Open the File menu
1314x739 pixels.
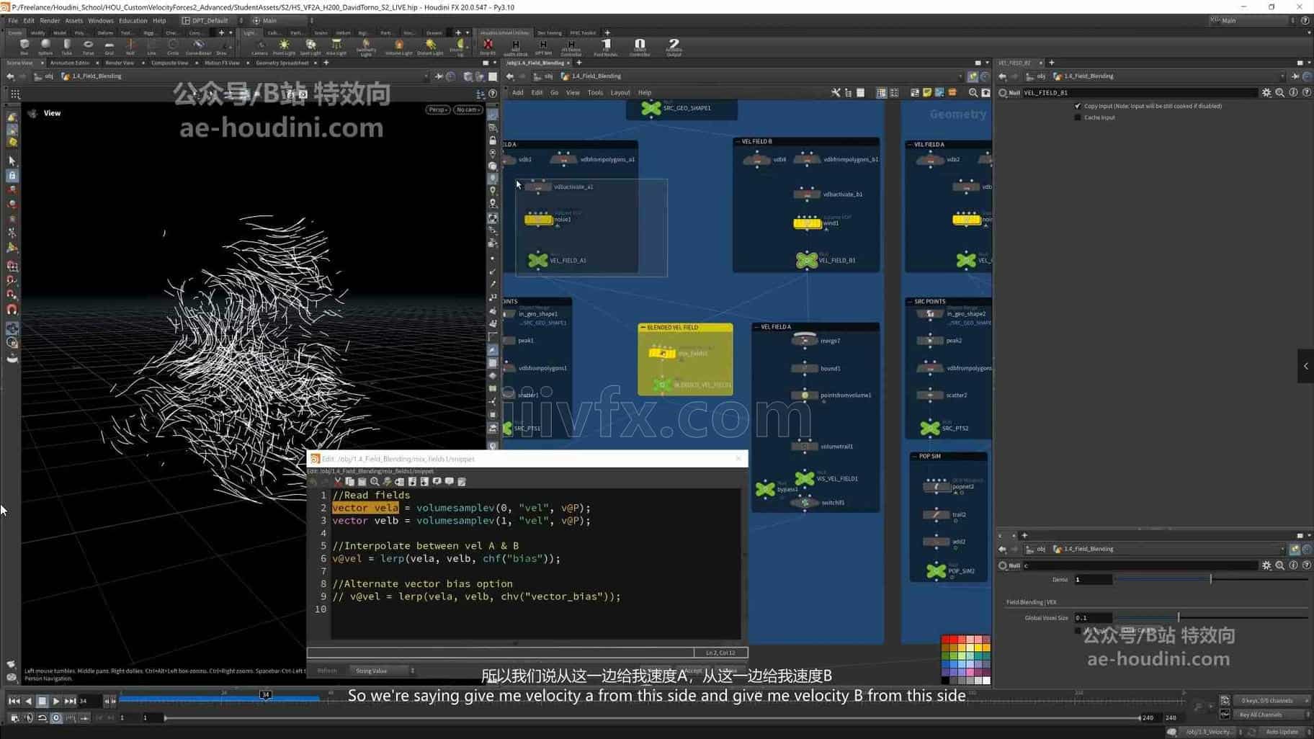[x=13, y=21]
